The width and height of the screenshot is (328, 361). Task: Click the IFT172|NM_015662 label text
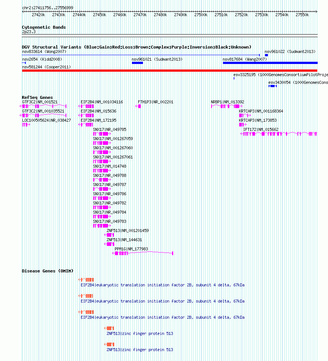click(261, 129)
